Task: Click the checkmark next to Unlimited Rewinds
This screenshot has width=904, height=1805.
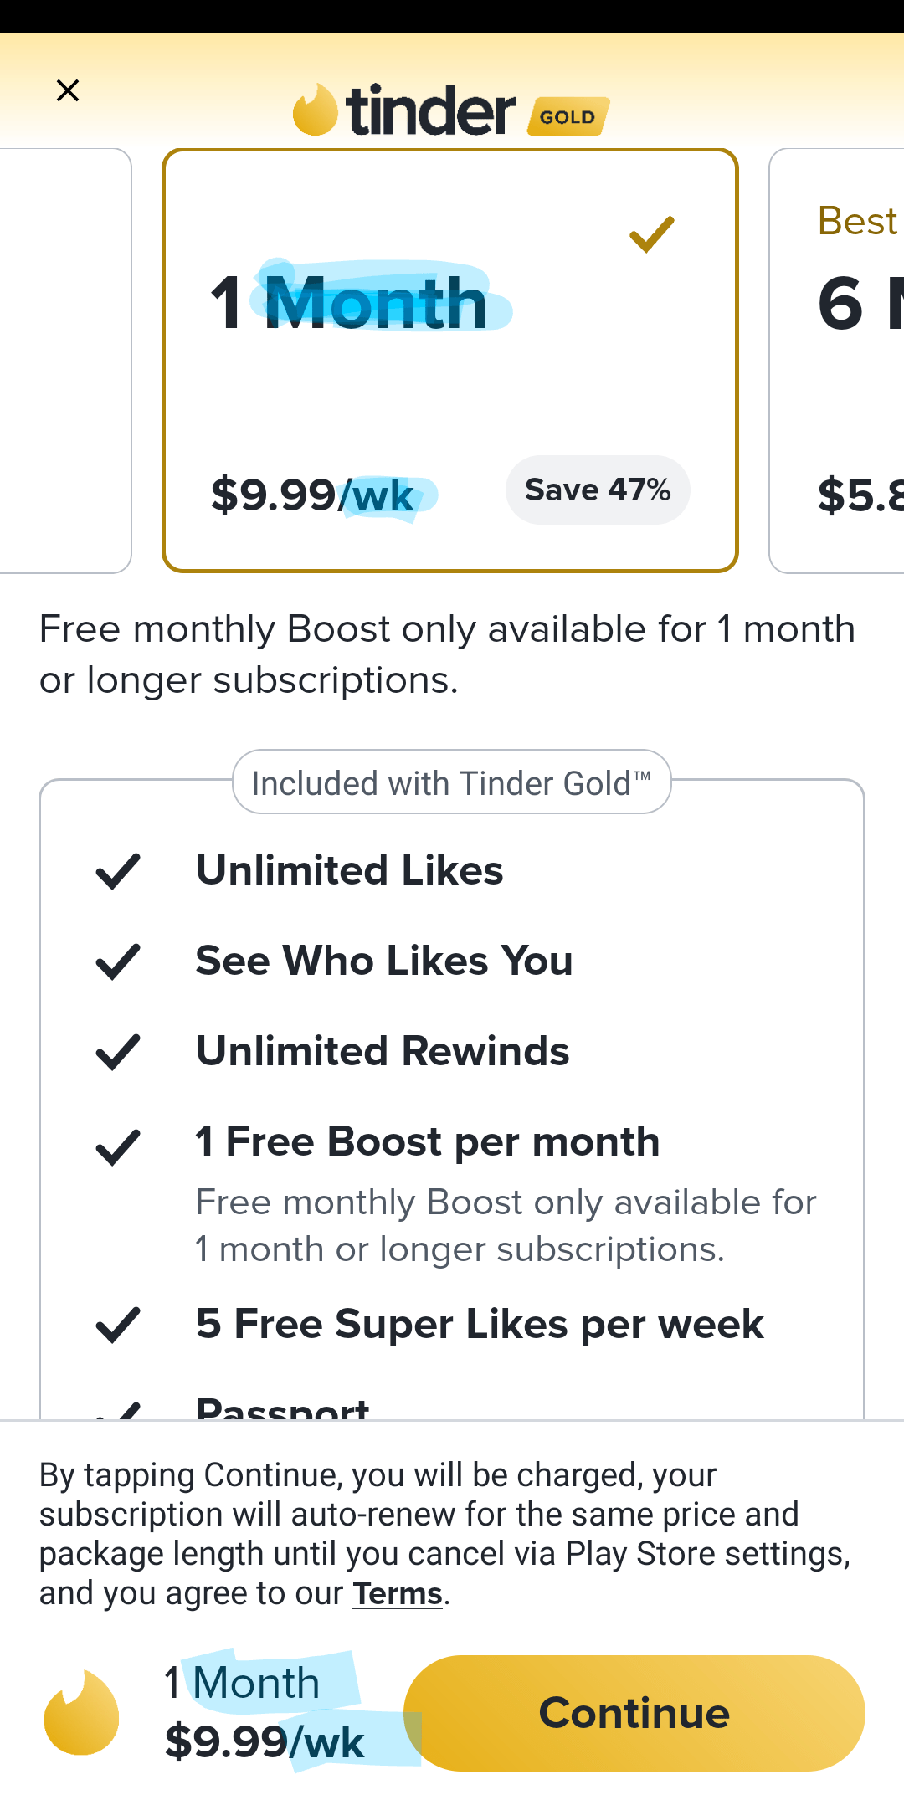Action: click(x=118, y=1052)
